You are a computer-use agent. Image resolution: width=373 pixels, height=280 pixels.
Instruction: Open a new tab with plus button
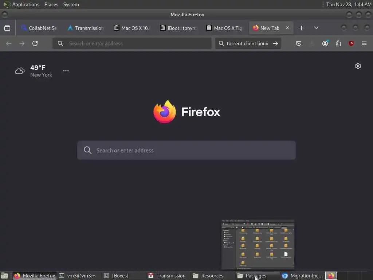pos(301,28)
